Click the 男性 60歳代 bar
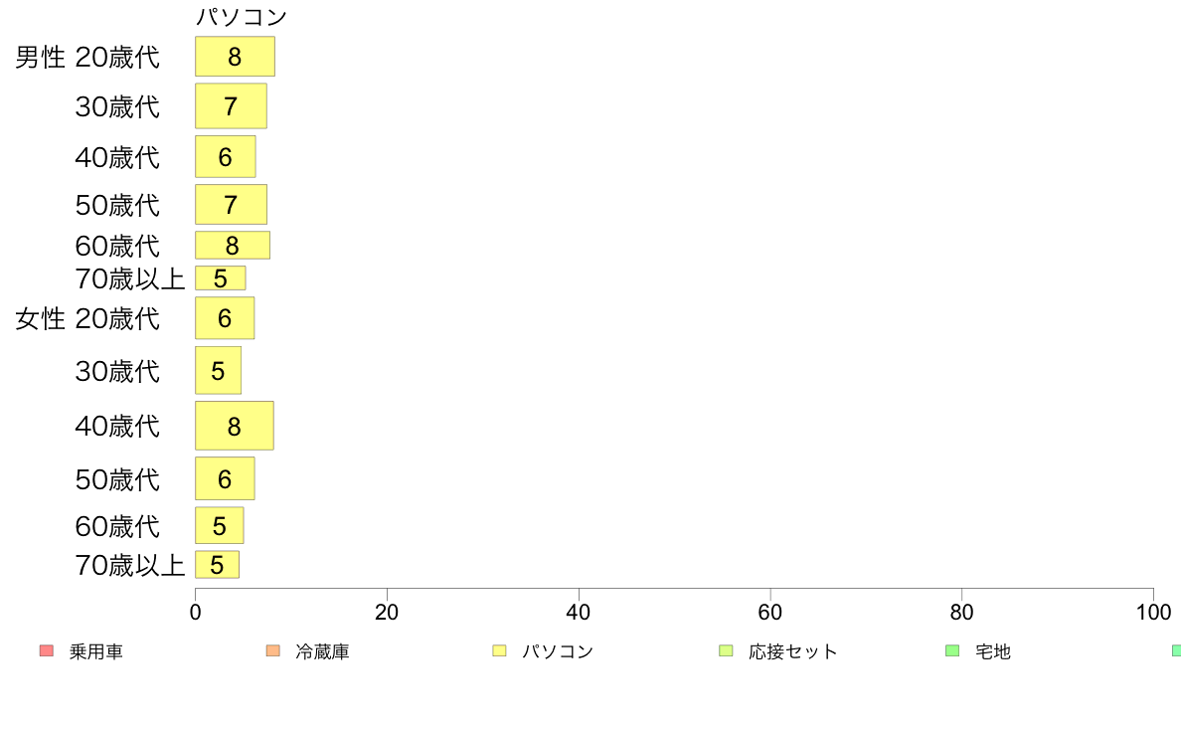This screenshot has width=1181, height=732. click(232, 245)
